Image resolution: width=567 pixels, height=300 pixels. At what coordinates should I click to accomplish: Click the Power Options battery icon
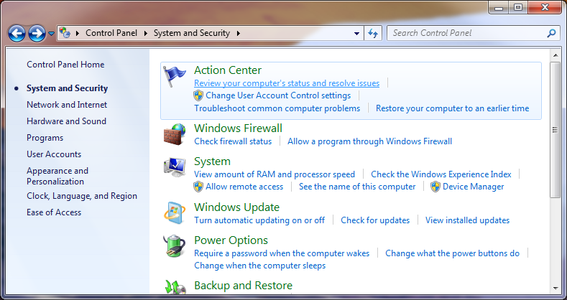click(175, 246)
